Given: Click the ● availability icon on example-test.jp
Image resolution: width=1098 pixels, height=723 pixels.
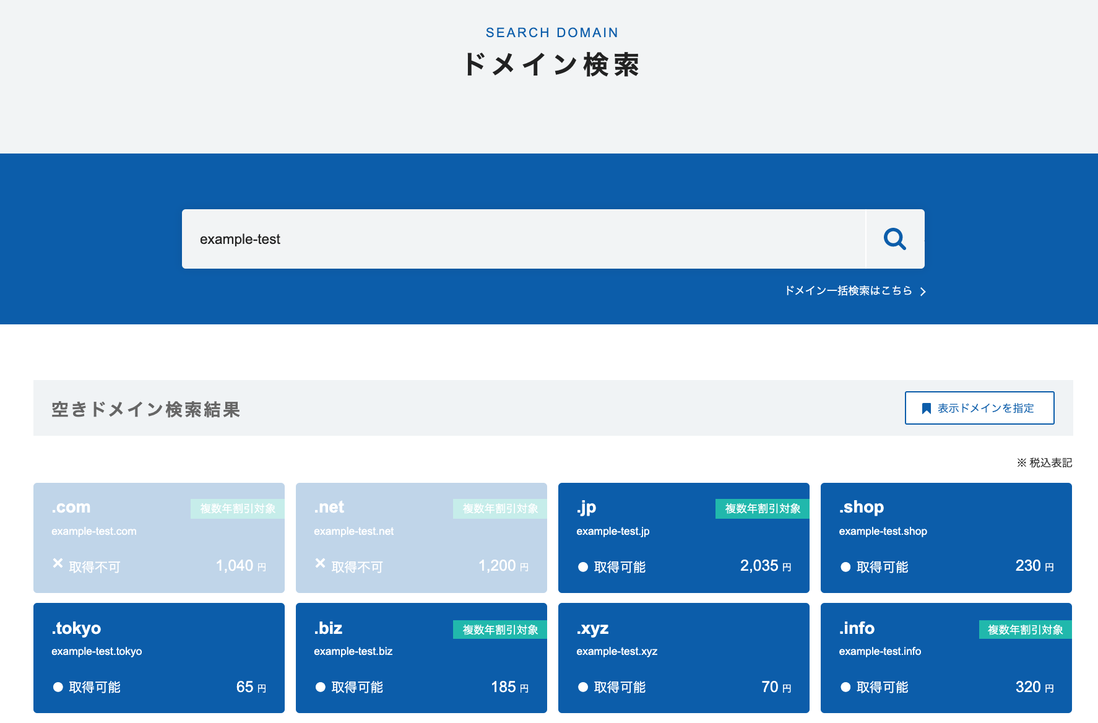Looking at the screenshot, I should tap(582, 566).
